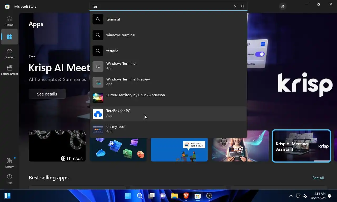The height and width of the screenshot is (202, 337).
Task: Open Help in the sidebar
Action: 9,179
